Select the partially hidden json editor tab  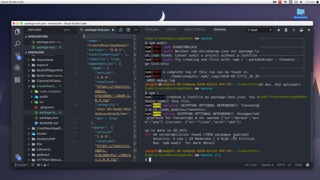coord(67,30)
